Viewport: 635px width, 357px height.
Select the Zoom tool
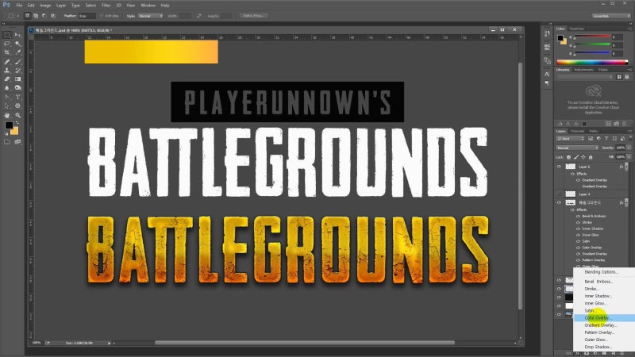17,115
